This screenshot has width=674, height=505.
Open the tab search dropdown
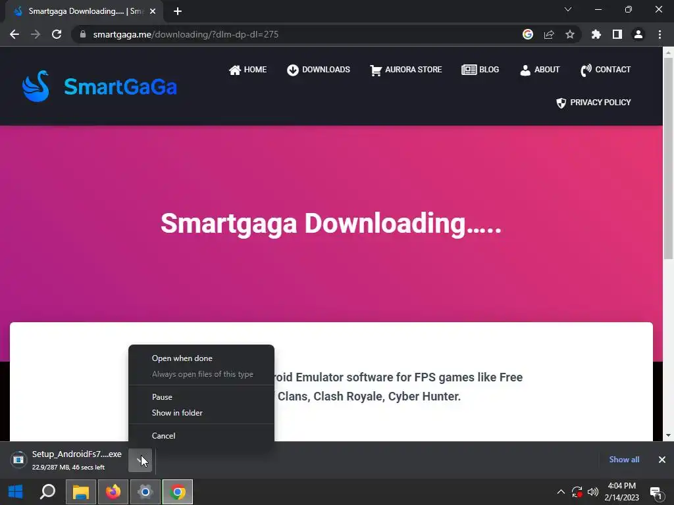pos(568,9)
